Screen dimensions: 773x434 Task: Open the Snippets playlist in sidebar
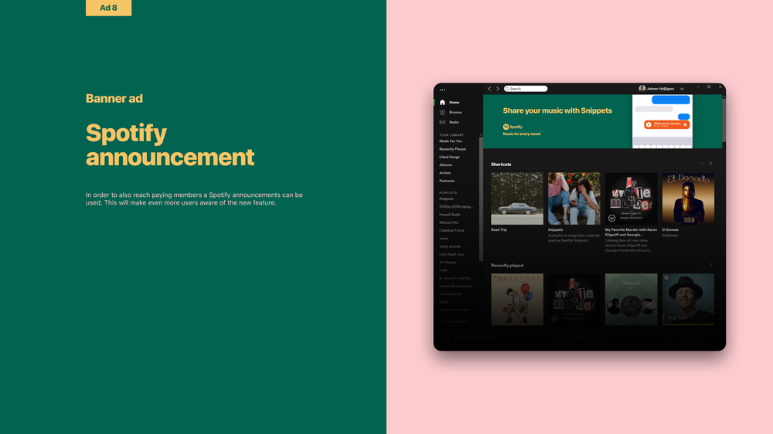click(446, 198)
